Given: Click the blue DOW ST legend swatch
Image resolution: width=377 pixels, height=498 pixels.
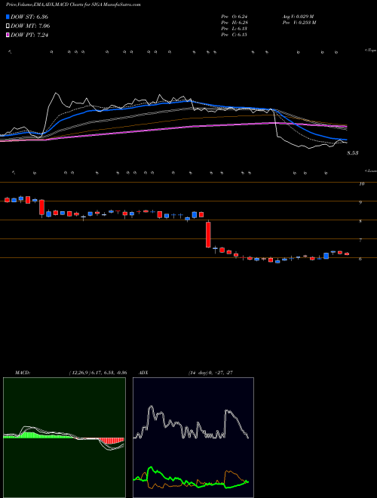Looking at the screenshot, I should click(x=8, y=17).
